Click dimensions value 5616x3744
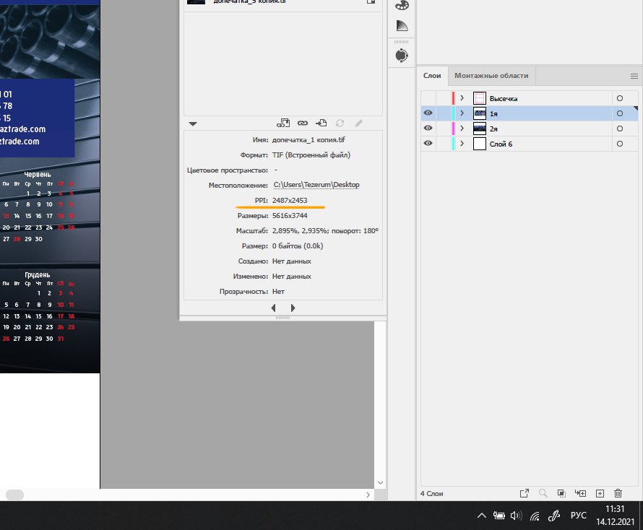 click(x=290, y=216)
